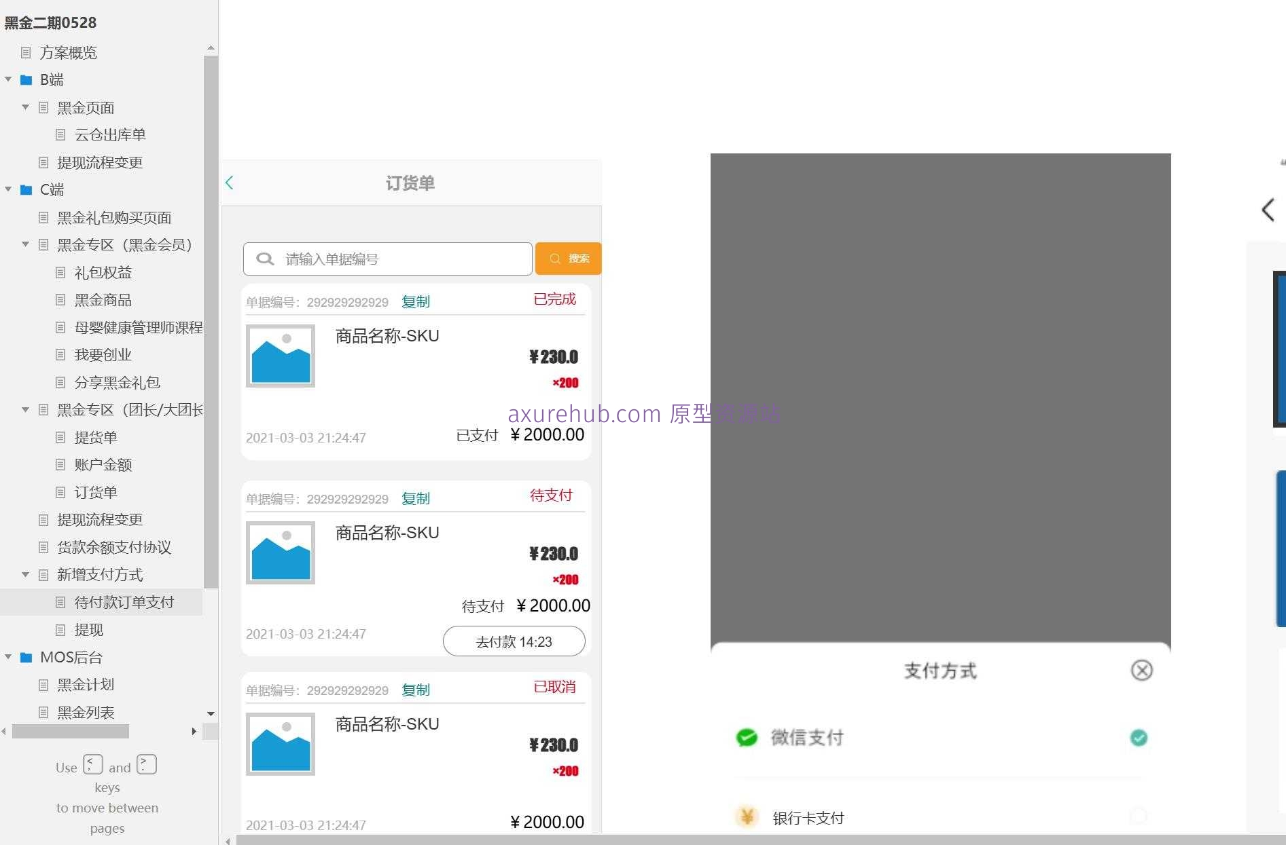The width and height of the screenshot is (1286, 845).
Task: Click the folder icon beside MOS后台
Action: [26, 657]
